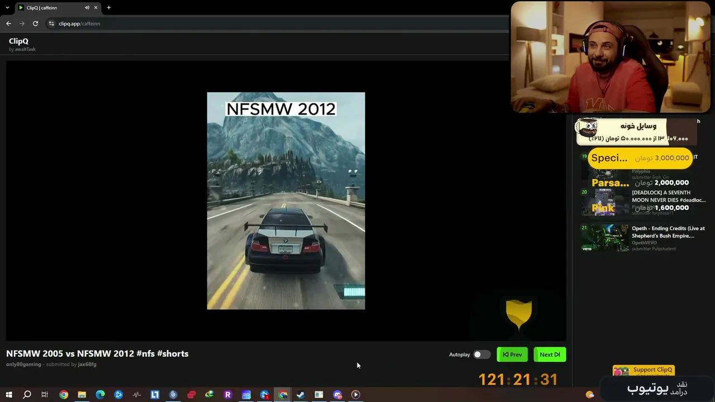Select the ClipQ | caffeinn tab
Image resolution: width=715 pixels, height=402 pixels.
click(58, 8)
